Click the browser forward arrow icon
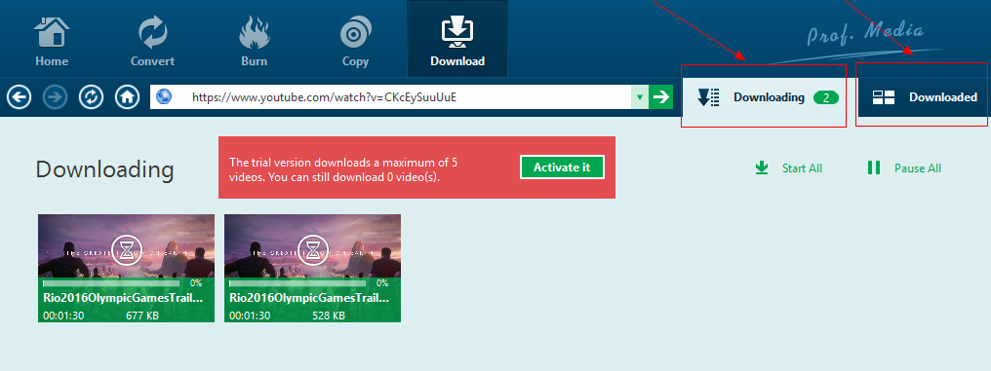 pyautogui.click(x=55, y=97)
